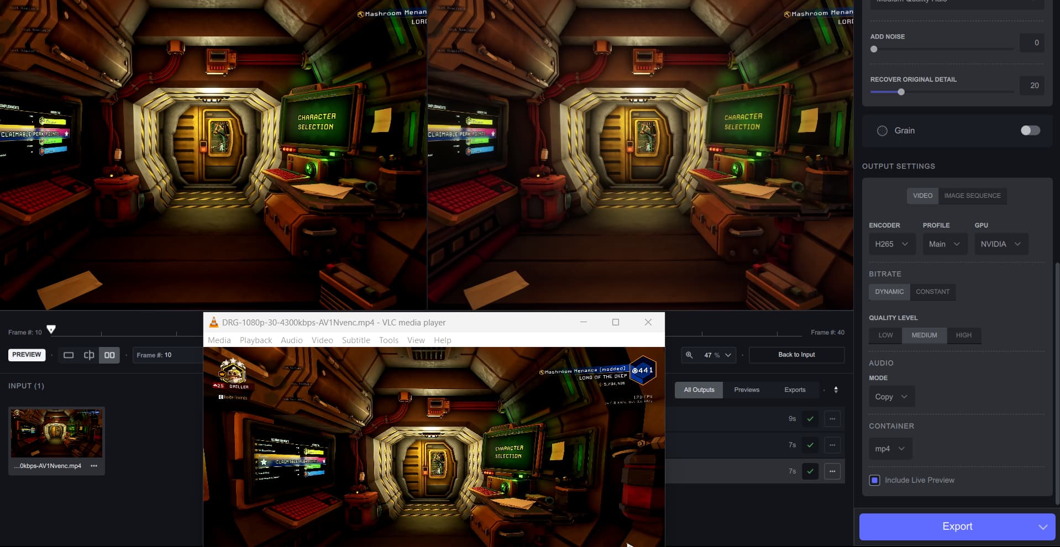
Task: Select the side-by-side view icon
Action: click(109, 355)
